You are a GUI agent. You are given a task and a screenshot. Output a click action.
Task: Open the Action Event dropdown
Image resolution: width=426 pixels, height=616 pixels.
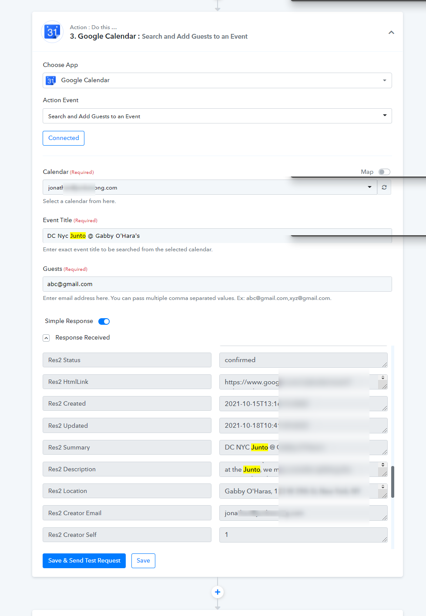click(217, 116)
